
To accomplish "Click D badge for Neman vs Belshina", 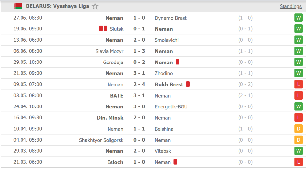I will click(298, 129).
